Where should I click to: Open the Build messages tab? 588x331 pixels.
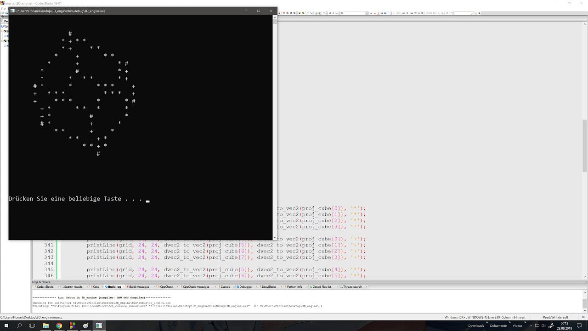[138, 287]
